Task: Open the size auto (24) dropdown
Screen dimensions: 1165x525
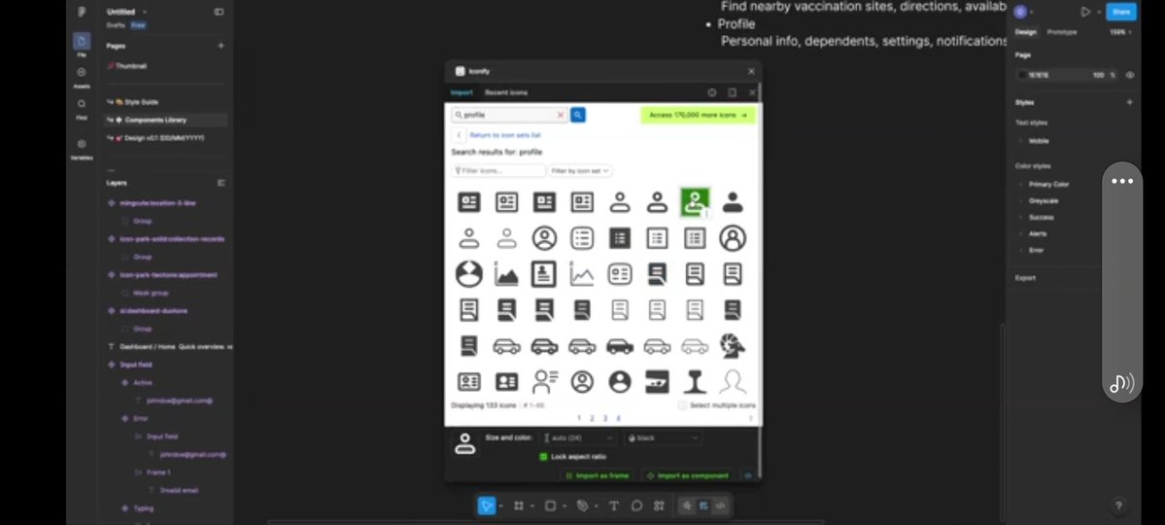Action: [x=579, y=438]
